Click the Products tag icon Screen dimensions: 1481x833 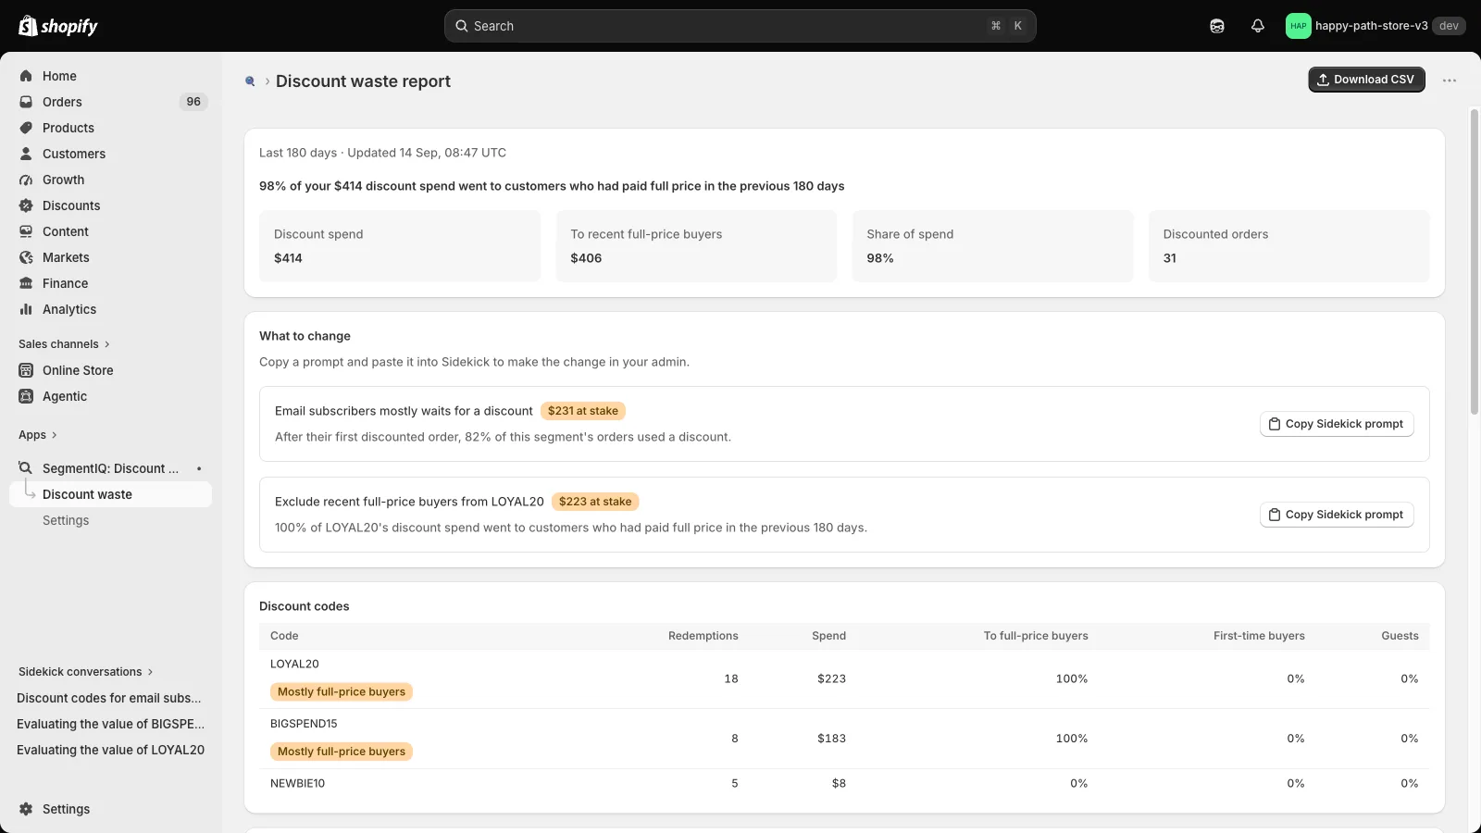[x=26, y=128]
